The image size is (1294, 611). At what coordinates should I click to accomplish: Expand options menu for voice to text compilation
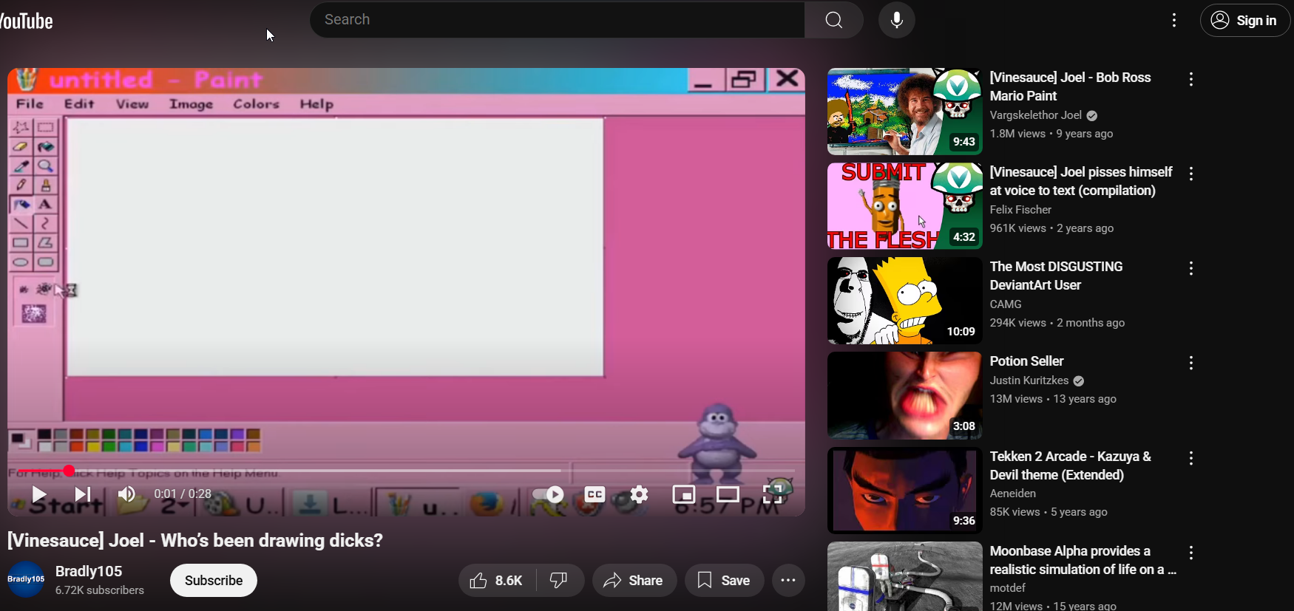click(1191, 174)
